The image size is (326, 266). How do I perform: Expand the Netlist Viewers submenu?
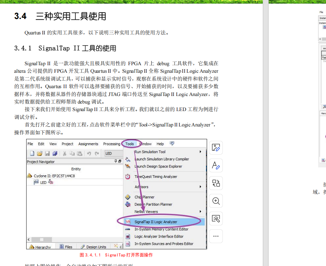pyautogui.click(x=201, y=211)
